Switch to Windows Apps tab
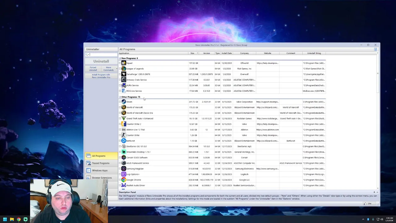Viewport: 396px width, 223px height. [x=101, y=170]
